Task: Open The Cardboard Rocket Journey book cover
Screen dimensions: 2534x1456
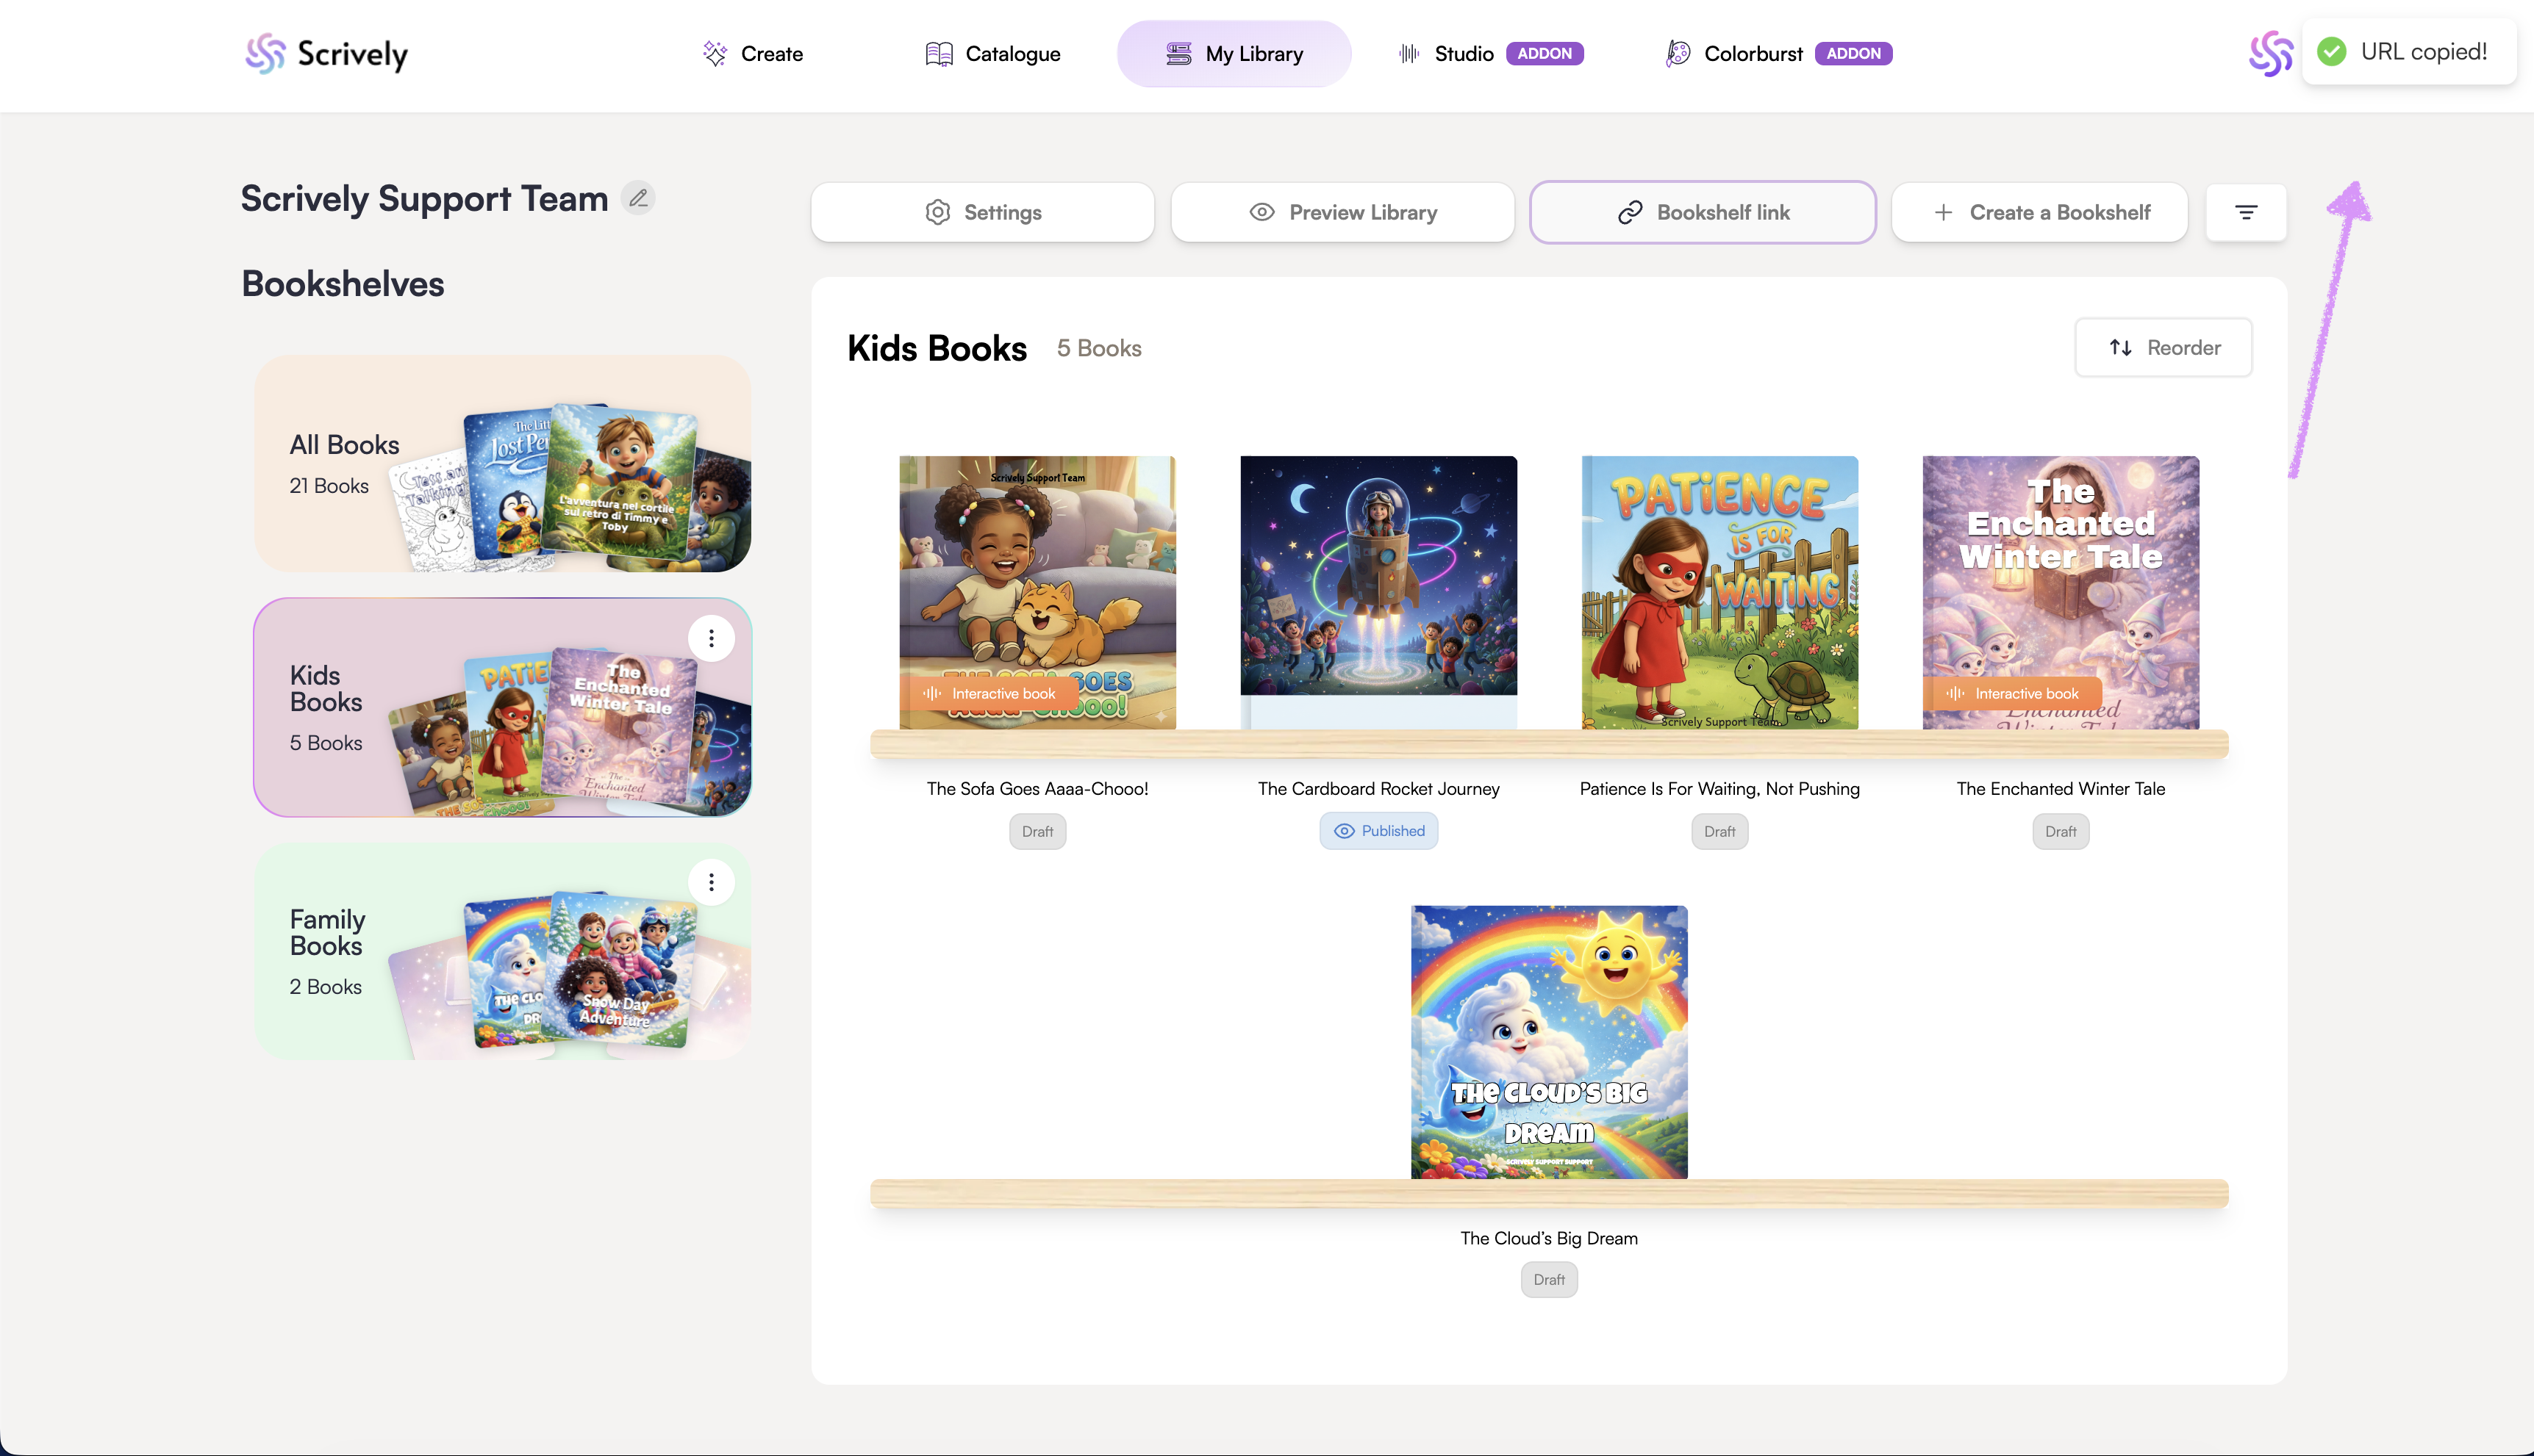Action: (x=1378, y=590)
